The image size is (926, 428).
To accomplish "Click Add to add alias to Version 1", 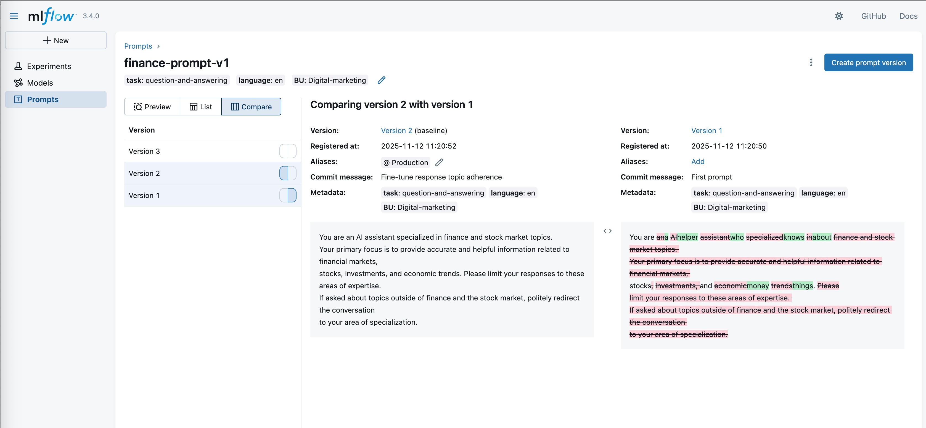I will click(697, 162).
